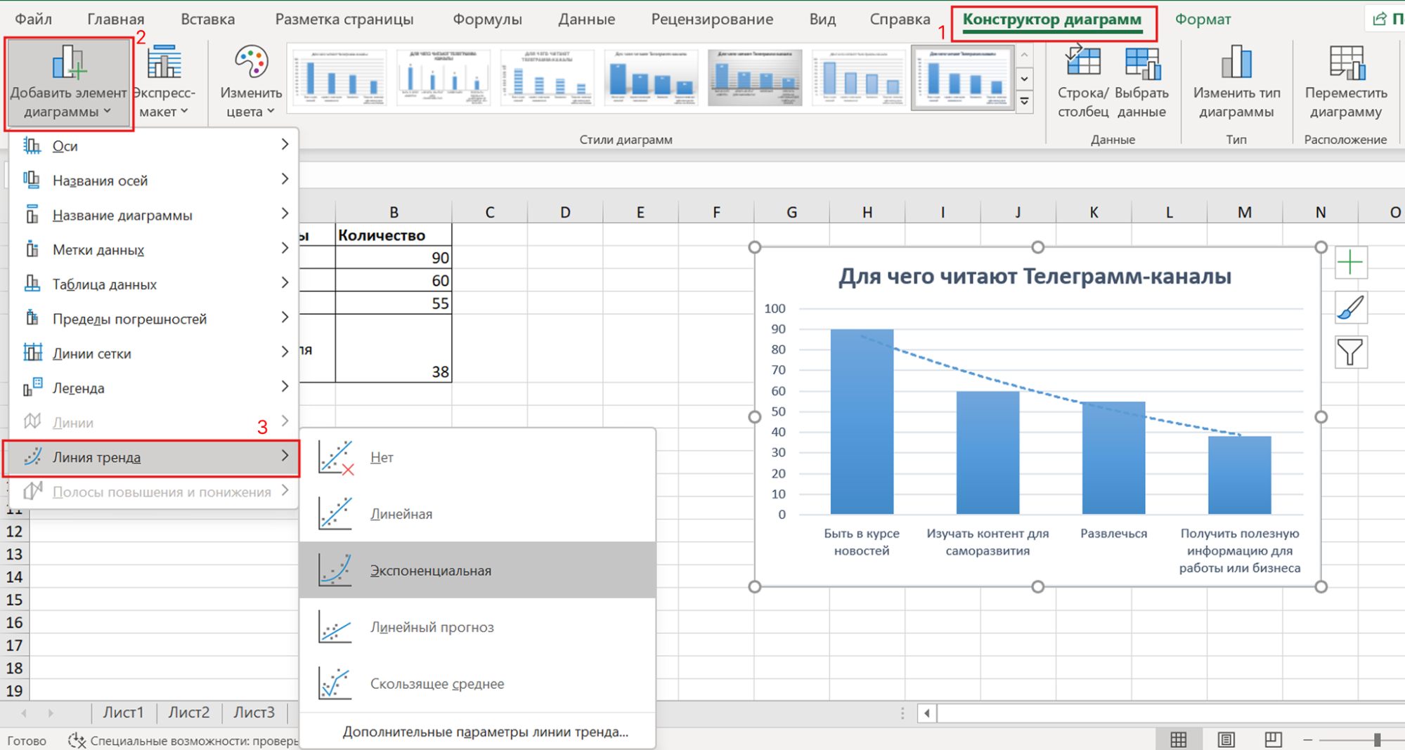Click the chart filters funnel button
Viewport: 1405px width, 750px height.
(1350, 352)
